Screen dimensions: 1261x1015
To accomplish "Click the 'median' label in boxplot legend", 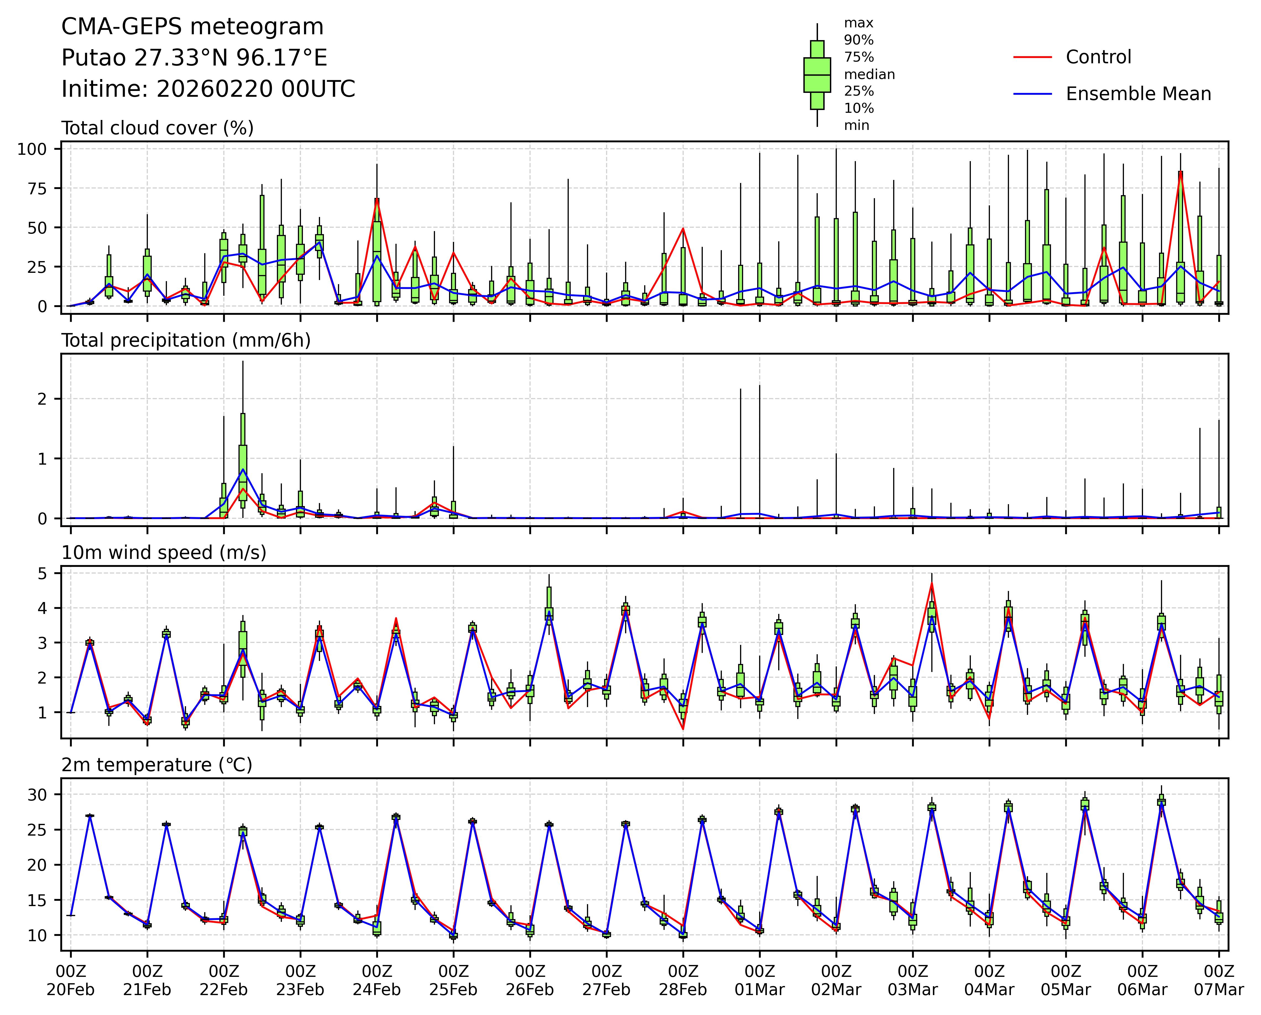I will 869,74.
